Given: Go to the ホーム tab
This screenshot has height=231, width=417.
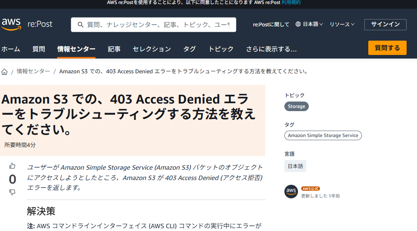Looking at the screenshot, I should click(x=11, y=49).
